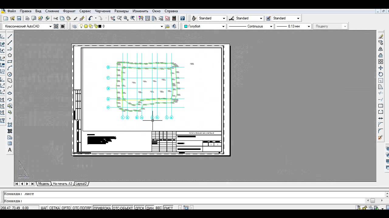The width and height of the screenshot is (389, 218).
Task: Select the Ellipse drawing tool
Action: (x=10, y=93)
